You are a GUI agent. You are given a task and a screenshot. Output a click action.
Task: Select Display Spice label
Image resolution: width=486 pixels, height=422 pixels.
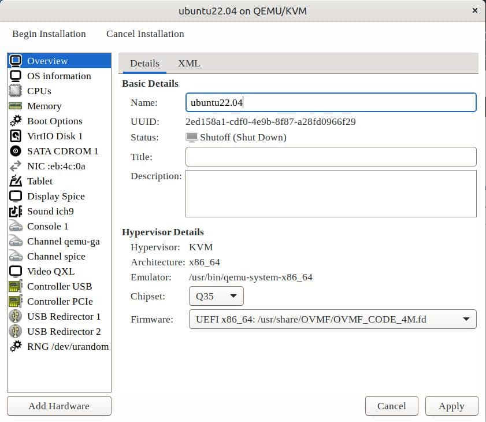pos(56,197)
